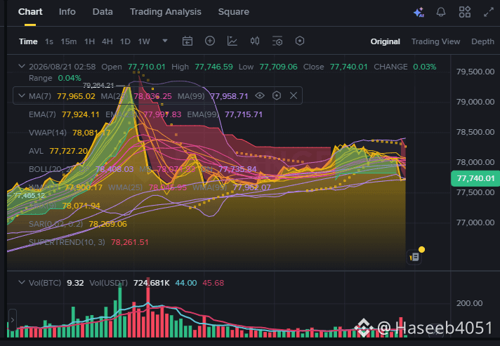Collapse the MA indicator list chevron
The image size is (500, 346).
[x=21, y=95]
